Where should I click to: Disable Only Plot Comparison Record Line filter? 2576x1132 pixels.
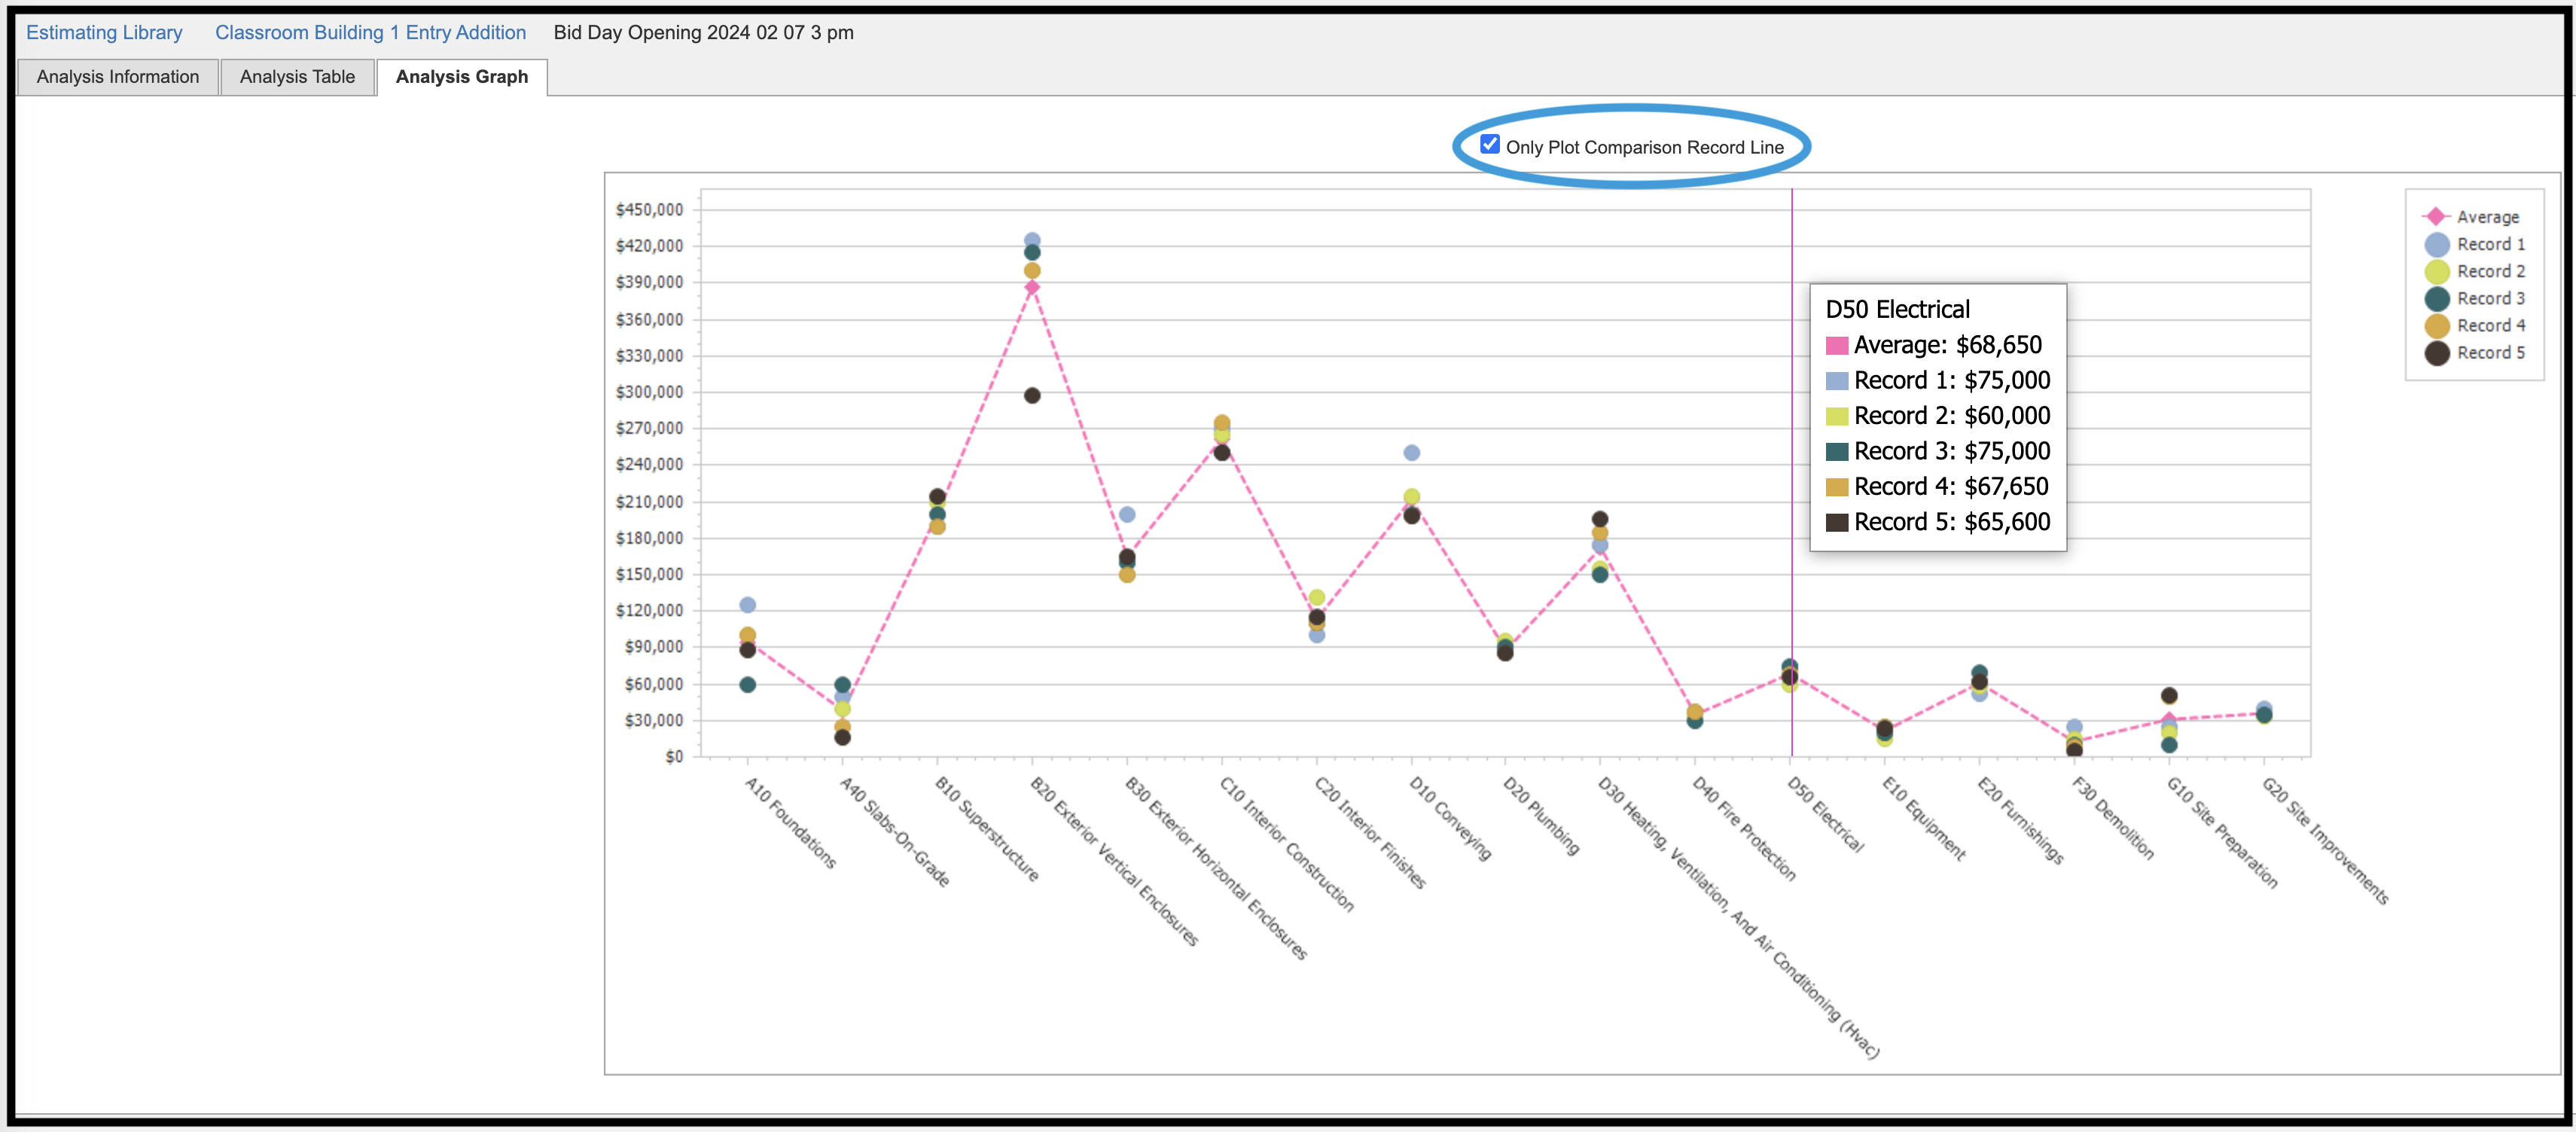(x=1486, y=146)
